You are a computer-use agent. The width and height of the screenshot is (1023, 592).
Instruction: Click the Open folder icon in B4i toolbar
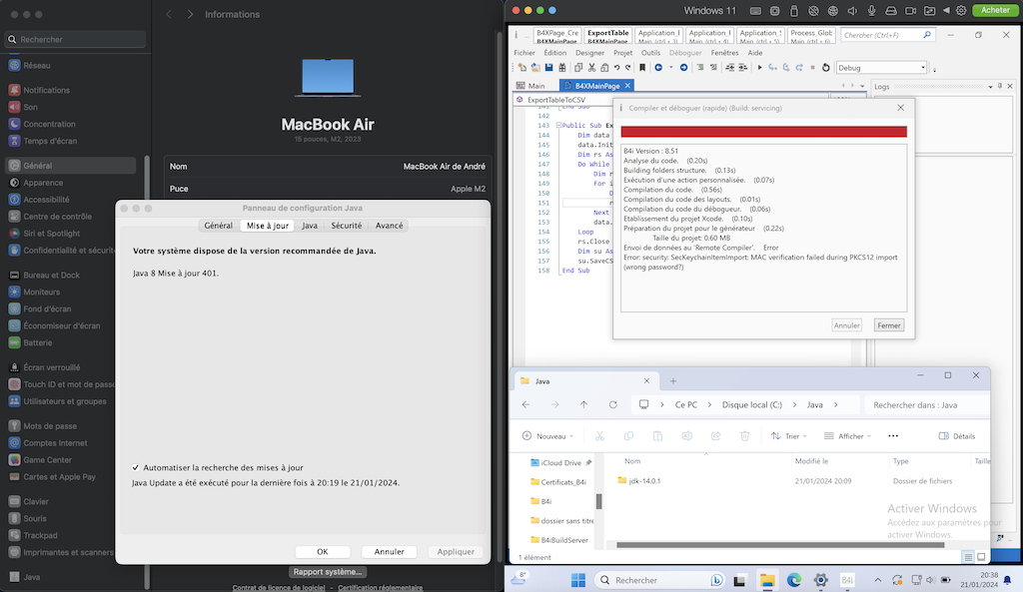click(535, 68)
